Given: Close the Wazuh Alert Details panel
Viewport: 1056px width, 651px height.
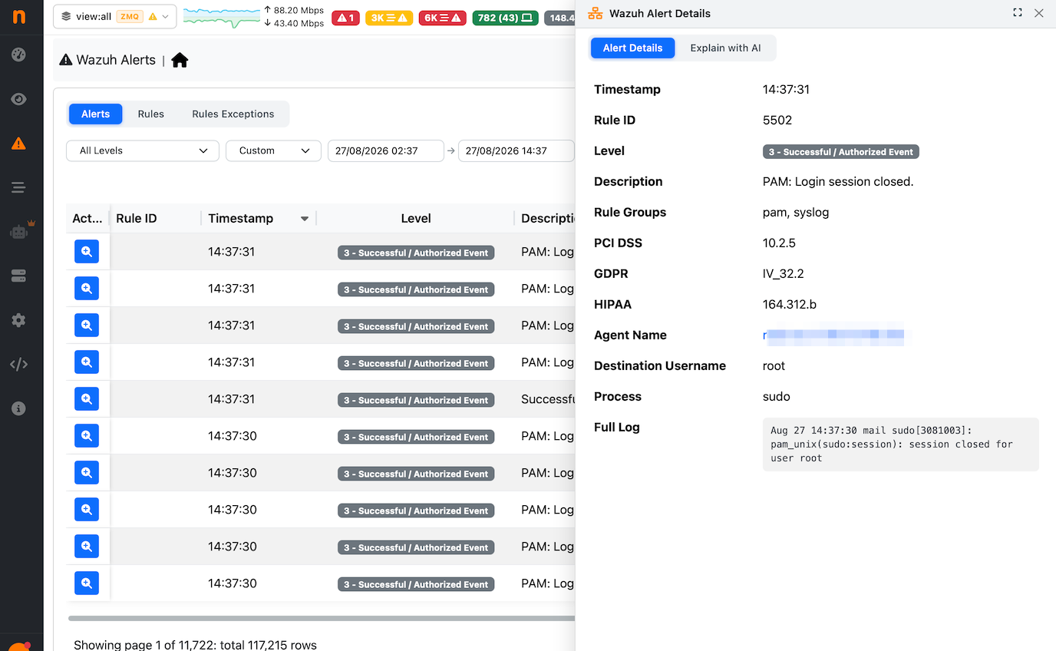Looking at the screenshot, I should click(1039, 13).
